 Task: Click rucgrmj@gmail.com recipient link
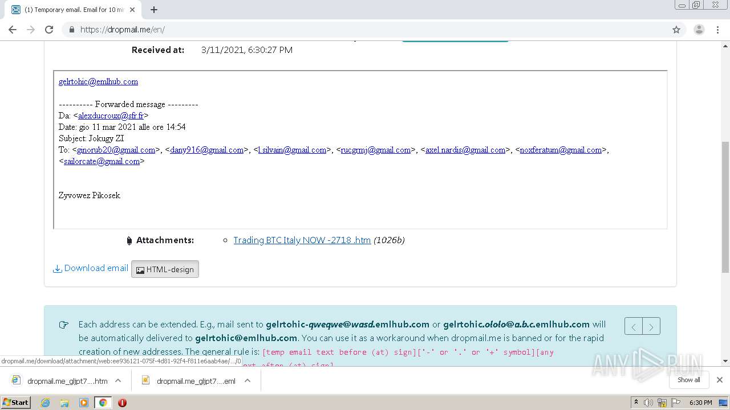tap(376, 150)
